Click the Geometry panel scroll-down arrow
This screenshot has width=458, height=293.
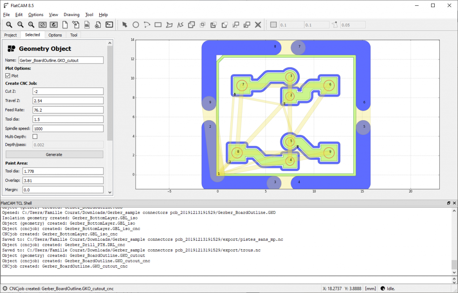click(x=110, y=193)
